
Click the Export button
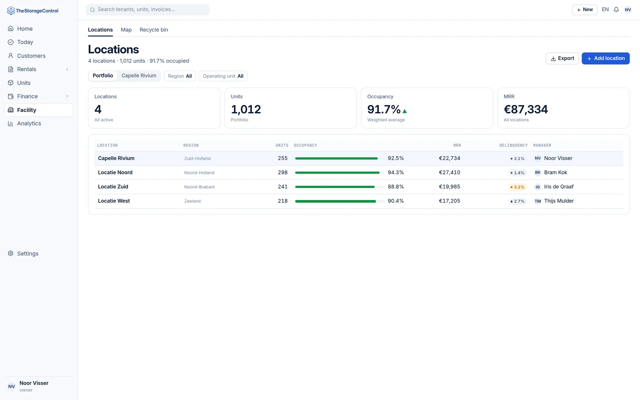tap(562, 58)
